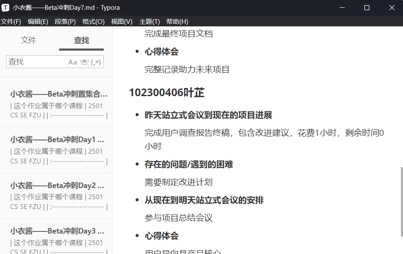The image size is (403, 254).
Task: Open the 段落(P) menu
Action: click(x=65, y=21)
